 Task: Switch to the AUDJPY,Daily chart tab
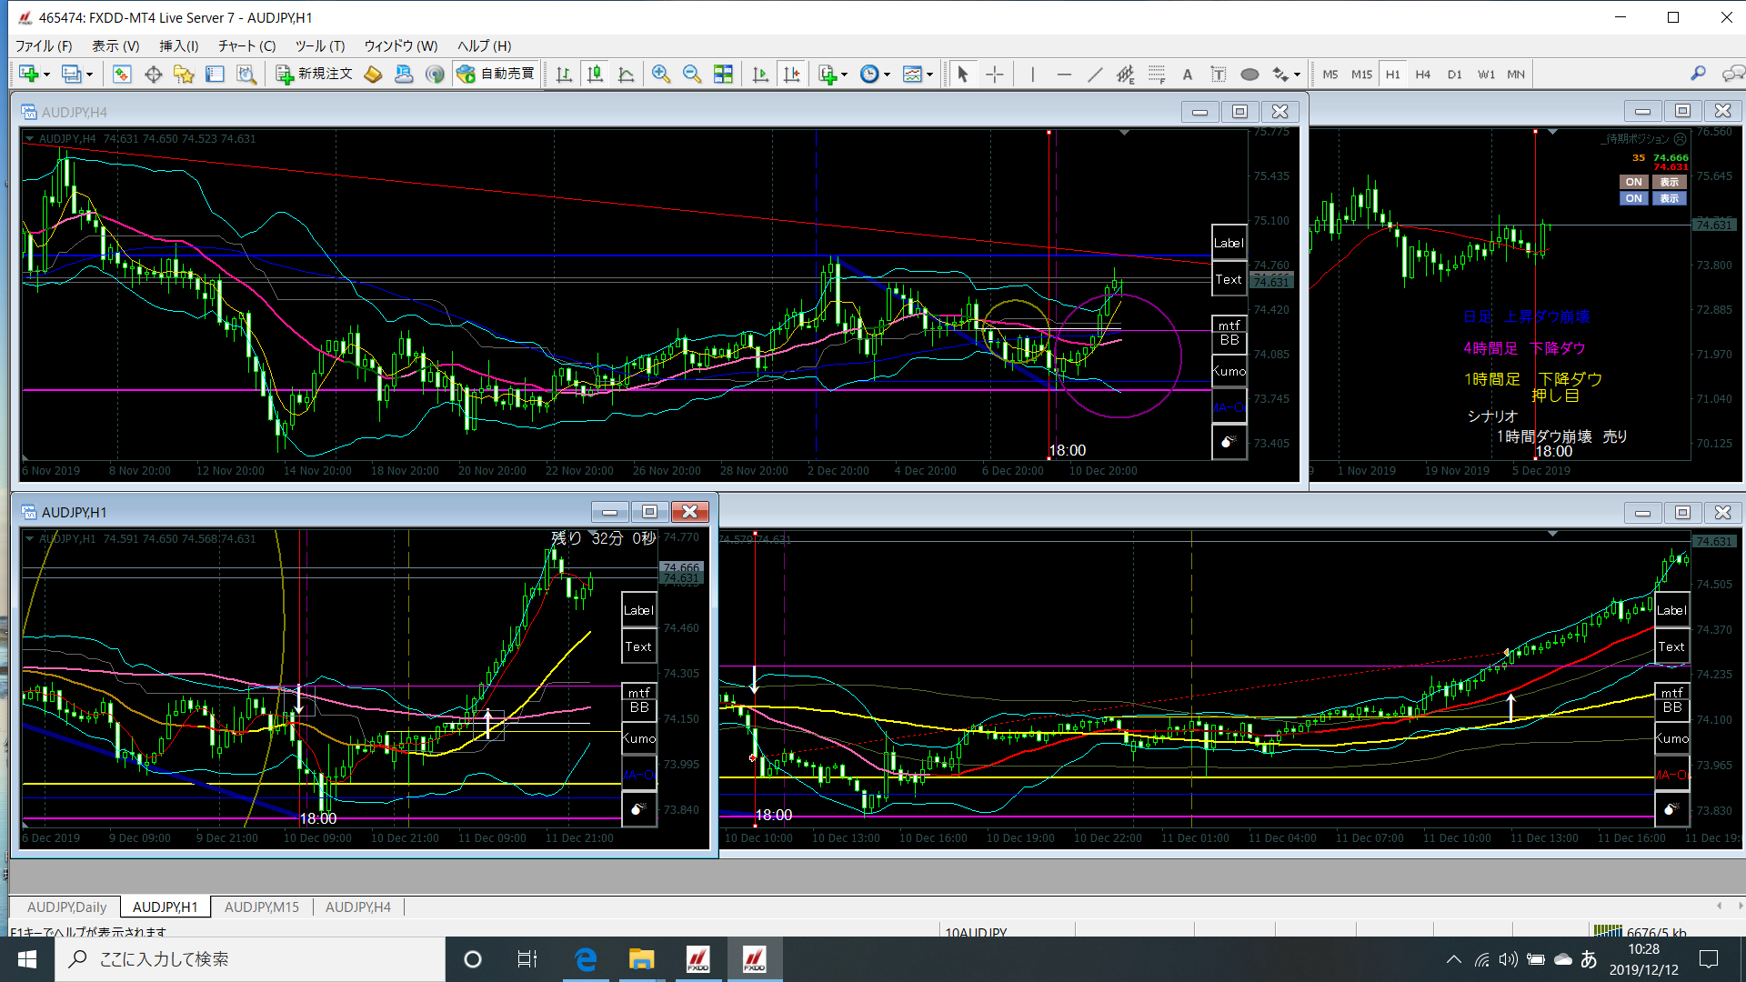[66, 907]
